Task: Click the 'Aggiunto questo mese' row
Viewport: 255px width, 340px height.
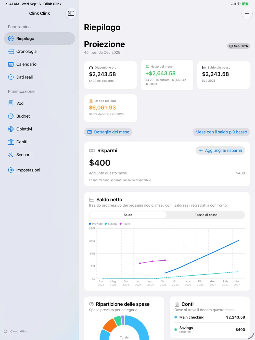Action: click(167, 173)
